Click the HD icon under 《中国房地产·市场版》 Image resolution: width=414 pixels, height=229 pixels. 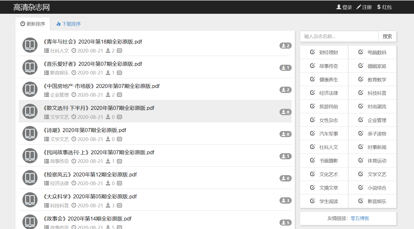coord(119,95)
